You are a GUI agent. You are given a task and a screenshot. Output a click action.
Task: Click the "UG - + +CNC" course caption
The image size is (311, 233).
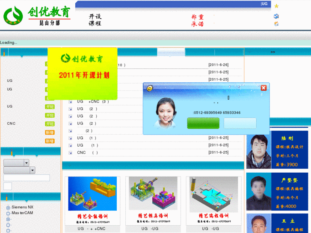pyautogui.click(x=92, y=229)
